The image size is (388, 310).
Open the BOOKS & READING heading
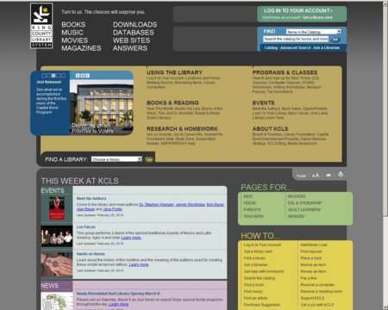click(x=172, y=102)
